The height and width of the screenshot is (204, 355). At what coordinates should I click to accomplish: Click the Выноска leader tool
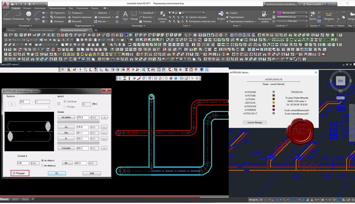point(145,17)
